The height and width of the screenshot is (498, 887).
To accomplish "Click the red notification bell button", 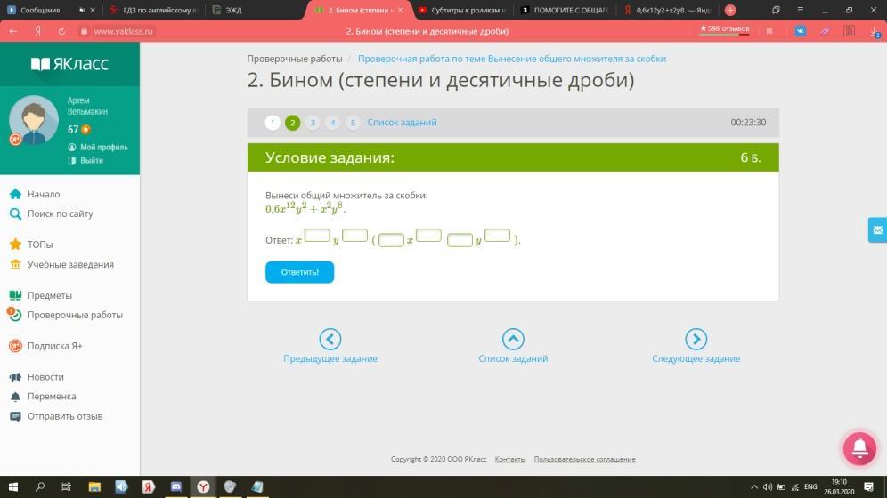I will click(x=859, y=447).
